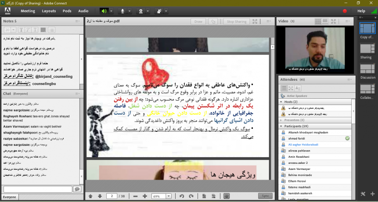
Task: Open speaker options dropdown arrow
Action: tap(111, 11)
